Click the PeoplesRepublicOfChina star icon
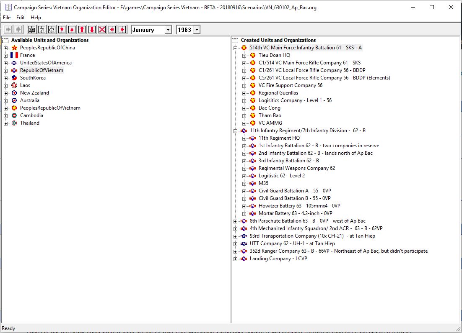The height and width of the screenshot is (333, 462). [14, 48]
